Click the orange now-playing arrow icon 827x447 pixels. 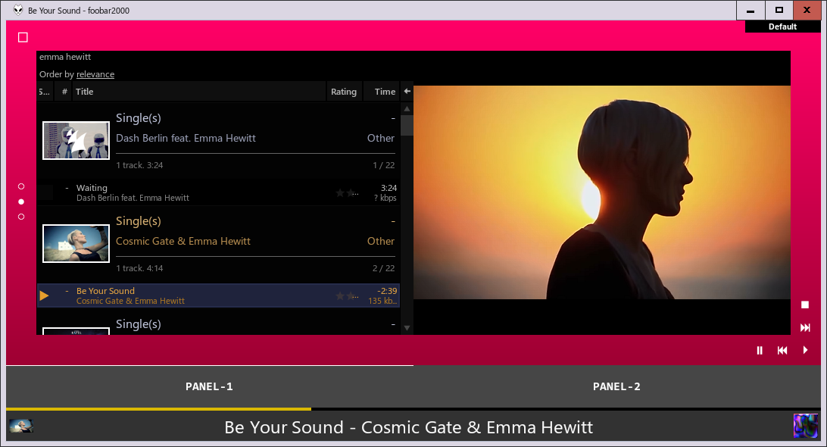[44, 295]
